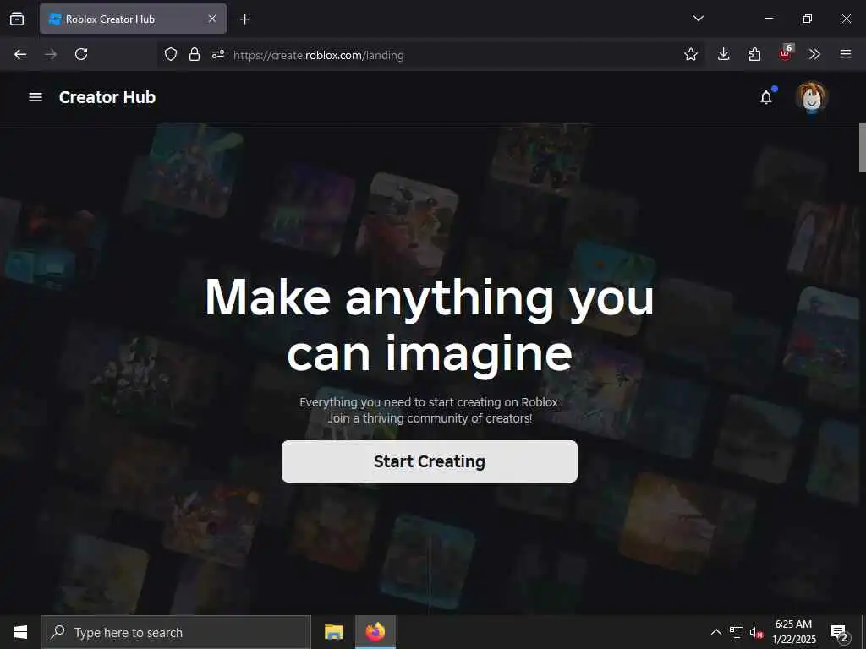Open the notifications bell
Screen dimensions: 866x649
766,97
